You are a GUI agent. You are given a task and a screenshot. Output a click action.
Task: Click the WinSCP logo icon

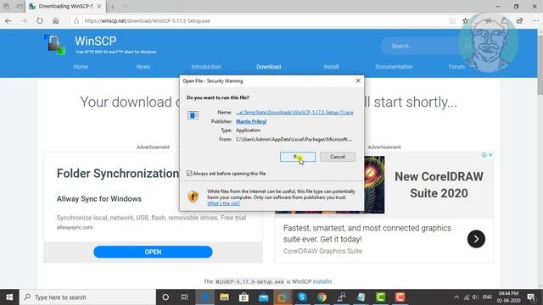[x=54, y=44]
